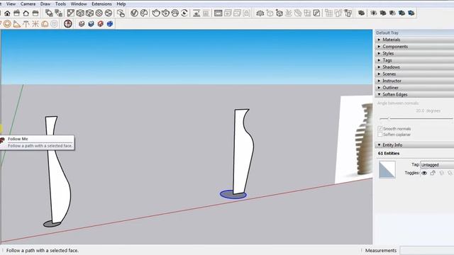
Task: Expand the Tags tray panel
Action: click(414, 60)
